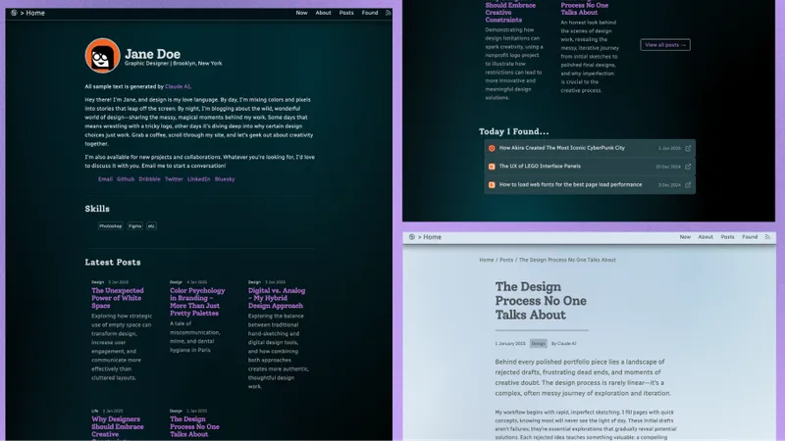Open the About page in dark navbar
Screen dimensions: 785x441
click(323, 13)
